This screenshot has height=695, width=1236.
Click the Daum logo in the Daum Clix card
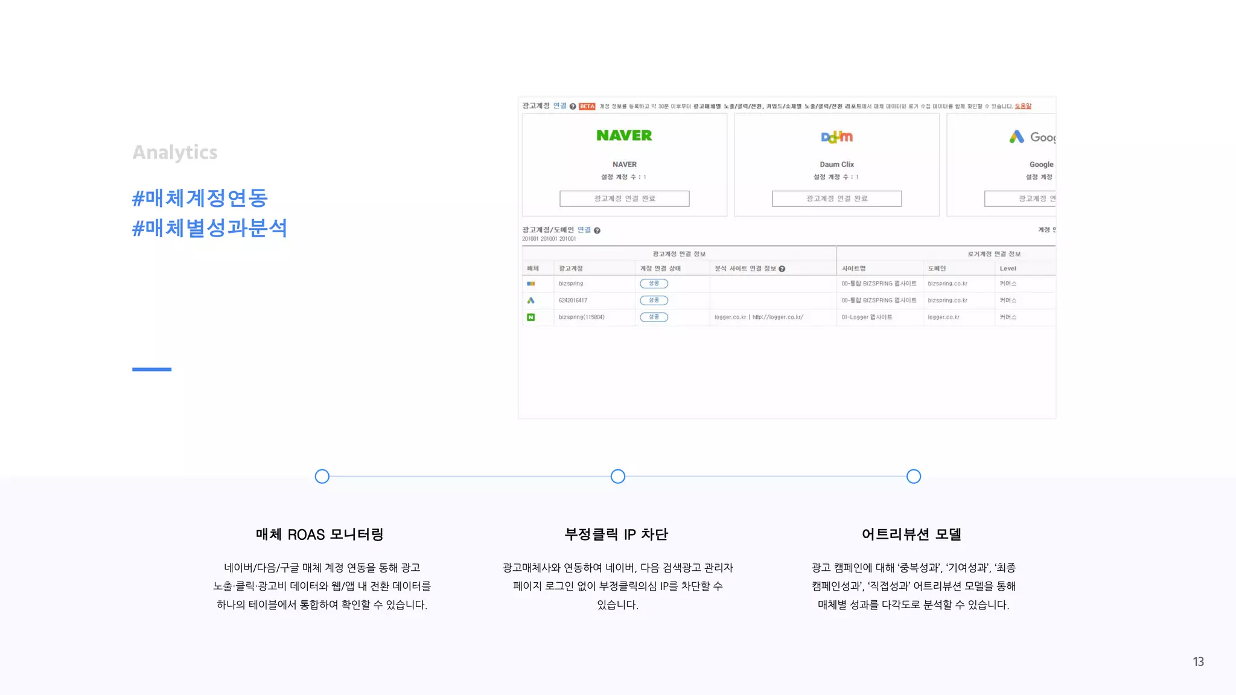(836, 137)
